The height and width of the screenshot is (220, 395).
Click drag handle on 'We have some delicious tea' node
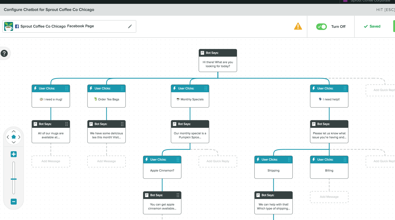coord(122,124)
